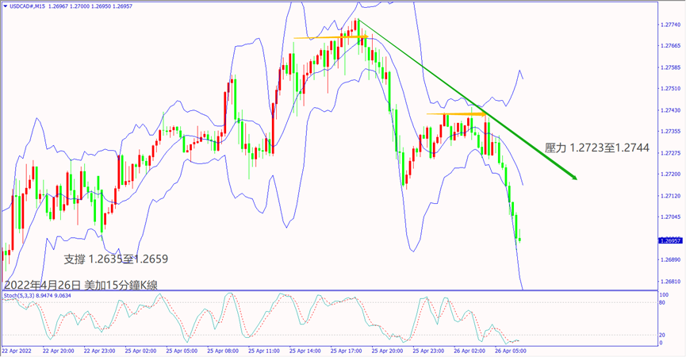
Task: Click the 22 Apr 2022 time label
Action: [17, 351]
